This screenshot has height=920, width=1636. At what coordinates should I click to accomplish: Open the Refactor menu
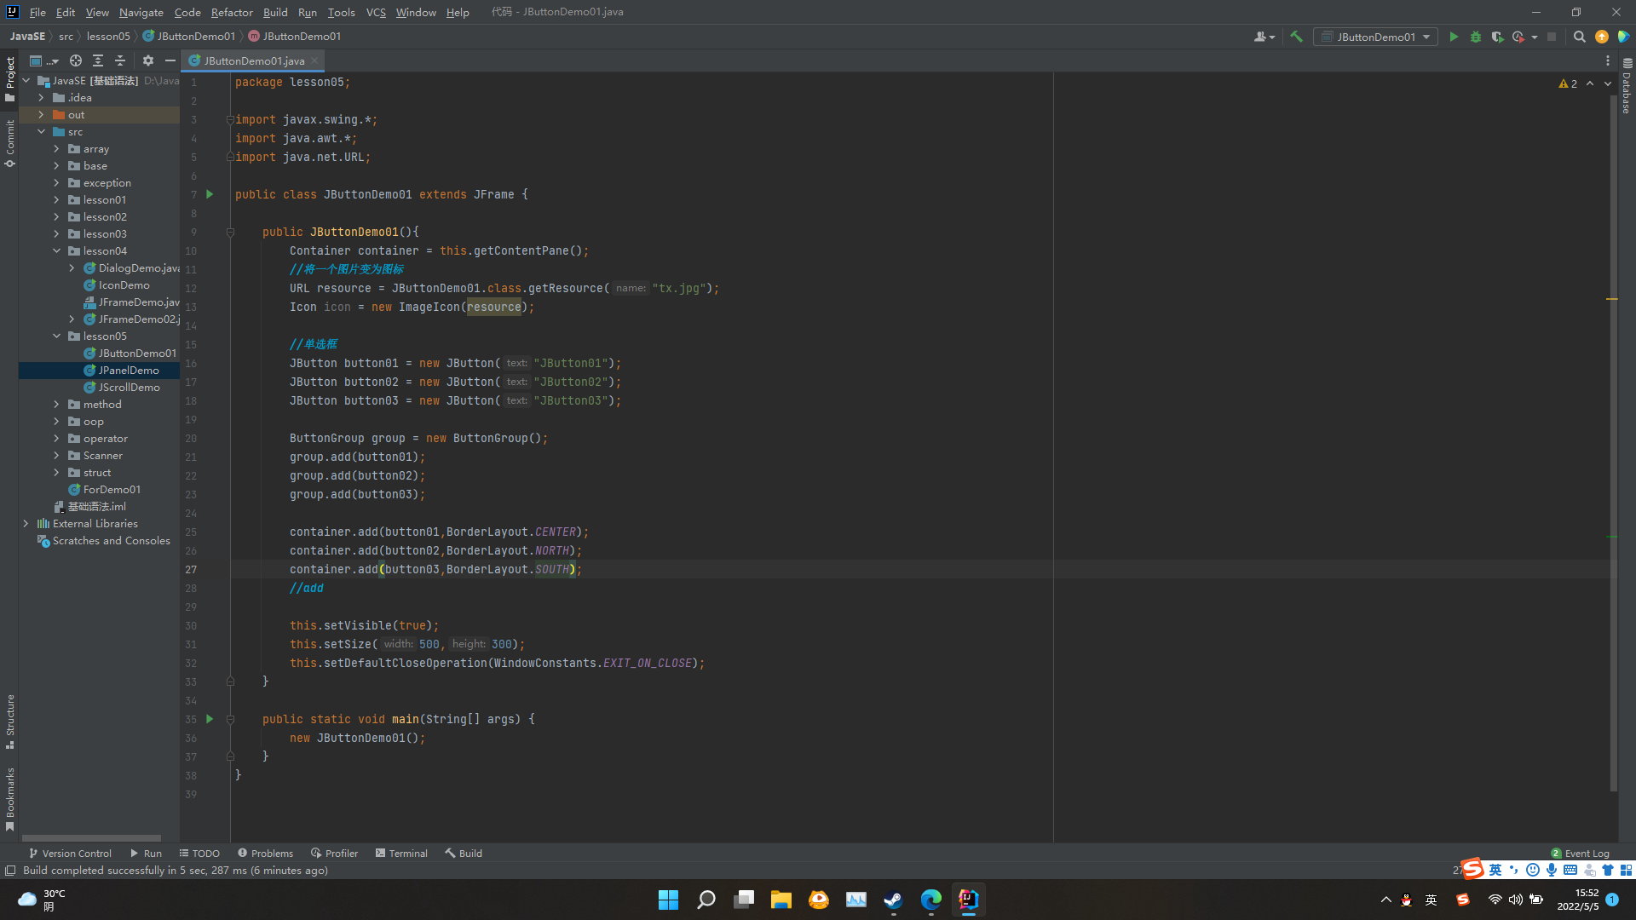(x=232, y=12)
